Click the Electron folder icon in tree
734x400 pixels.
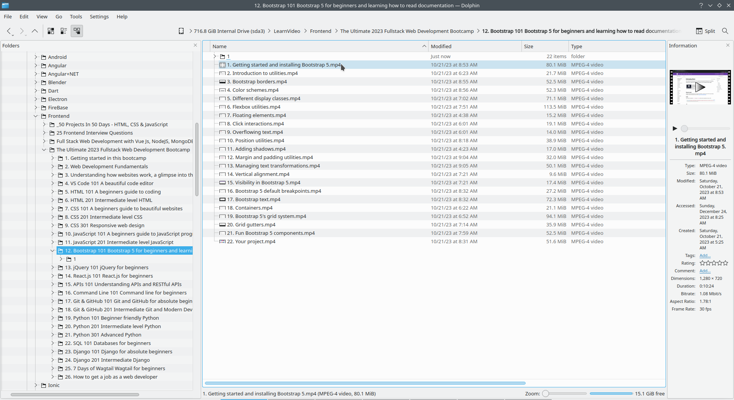click(44, 99)
